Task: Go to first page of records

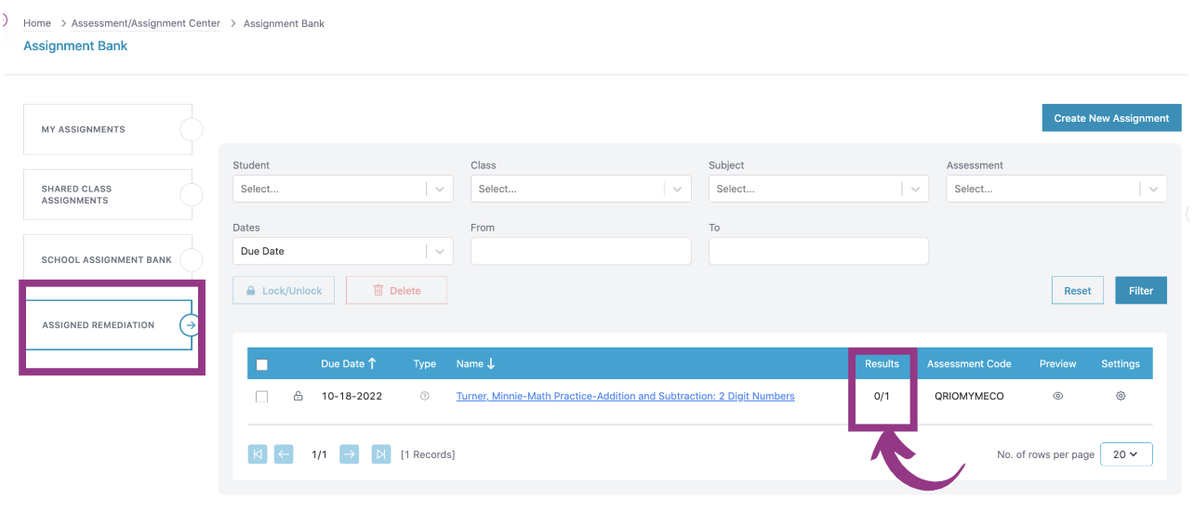Action: tap(258, 454)
